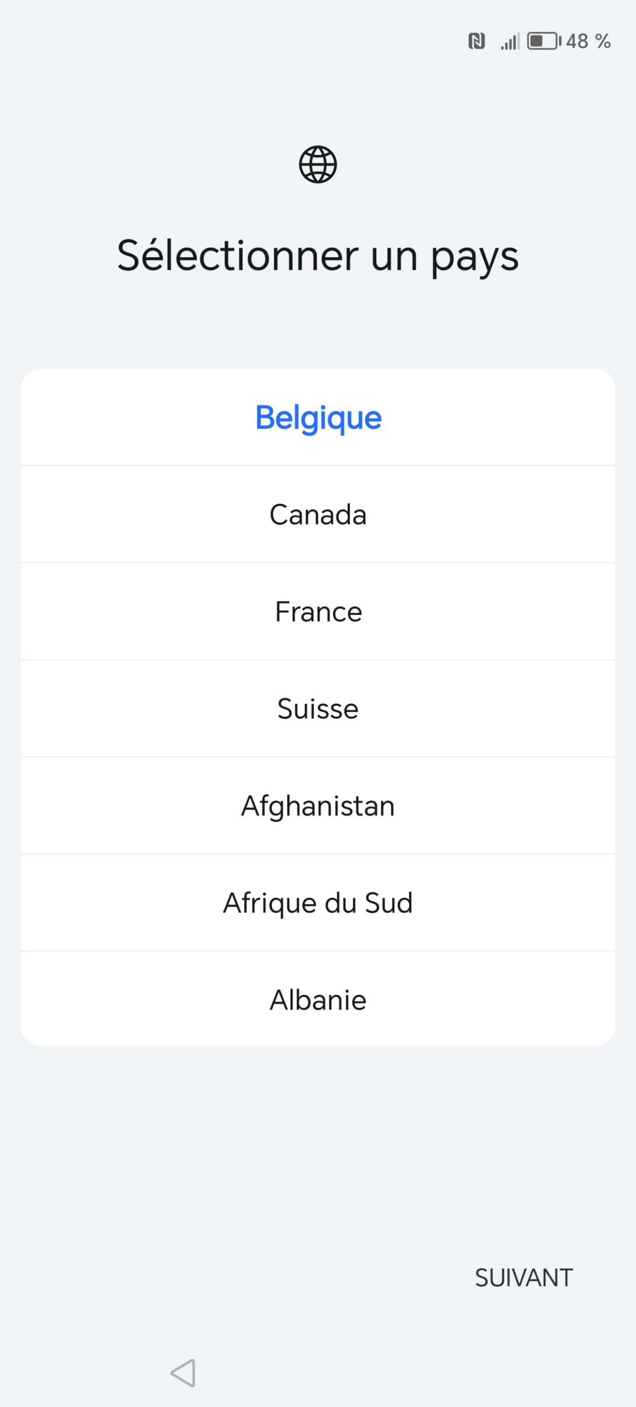Select Afrique du Sud entry
The image size is (636, 1407).
point(318,903)
